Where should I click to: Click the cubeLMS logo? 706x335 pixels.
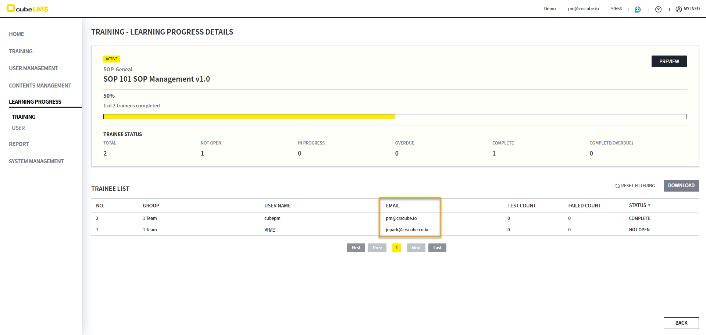(28, 9)
